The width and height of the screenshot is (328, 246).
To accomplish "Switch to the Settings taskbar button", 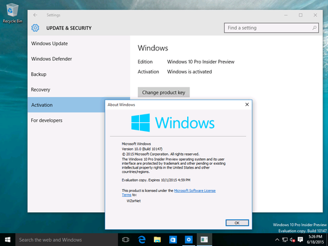I will click(188, 240).
